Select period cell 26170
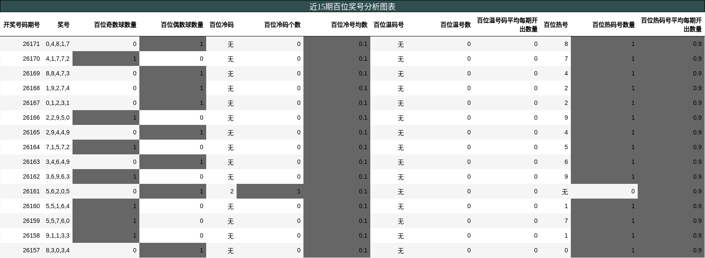This screenshot has width=705, height=258. coord(31,59)
